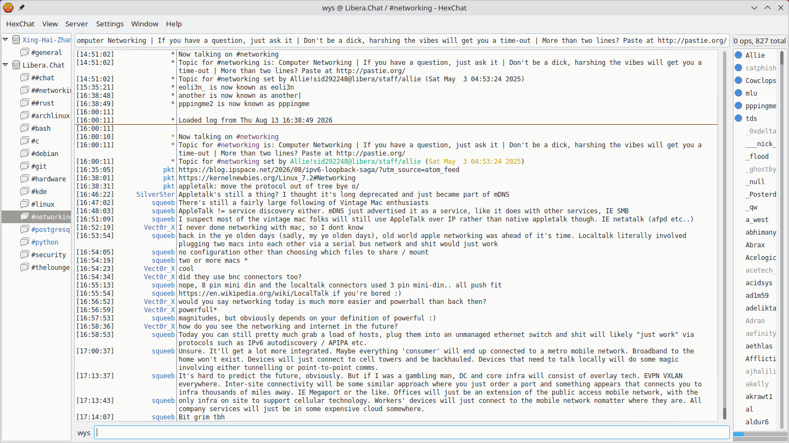Select user pppingme in the user list
Viewport: 789px width, 443px height.
[761, 106]
